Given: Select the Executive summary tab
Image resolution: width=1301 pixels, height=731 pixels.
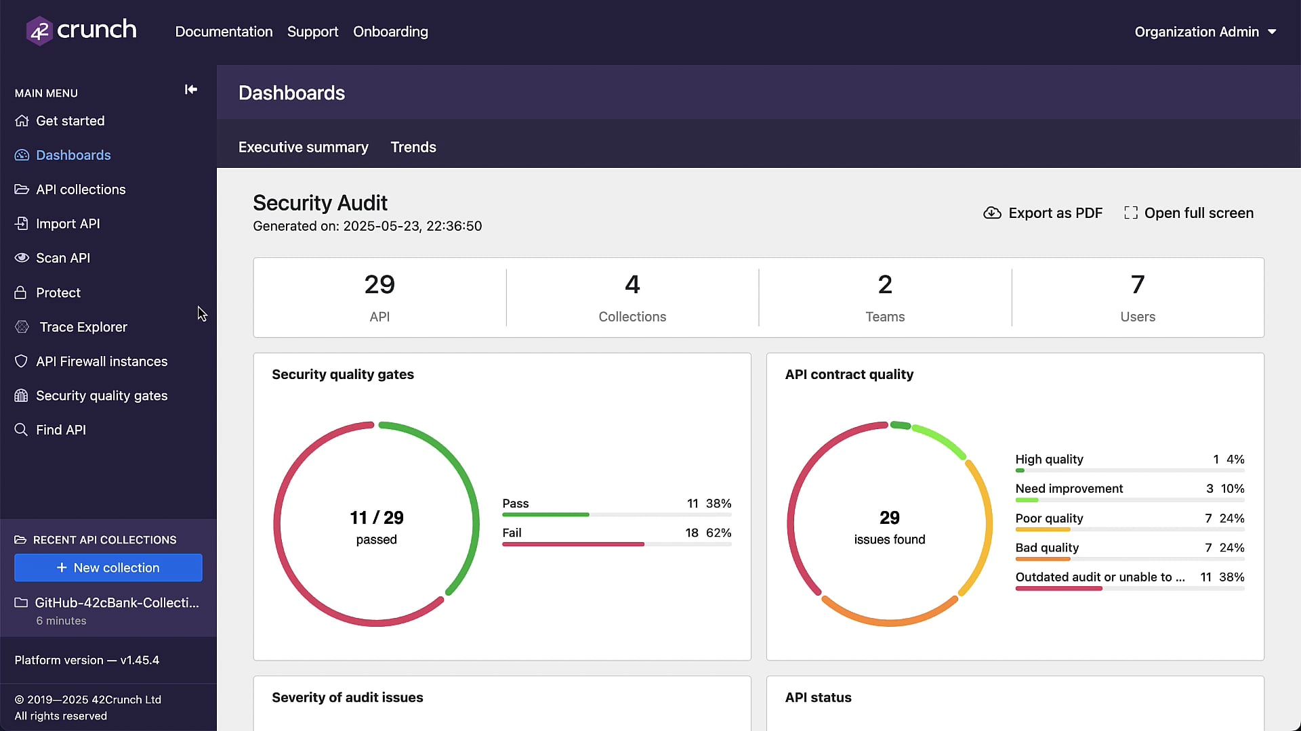Looking at the screenshot, I should [x=303, y=147].
